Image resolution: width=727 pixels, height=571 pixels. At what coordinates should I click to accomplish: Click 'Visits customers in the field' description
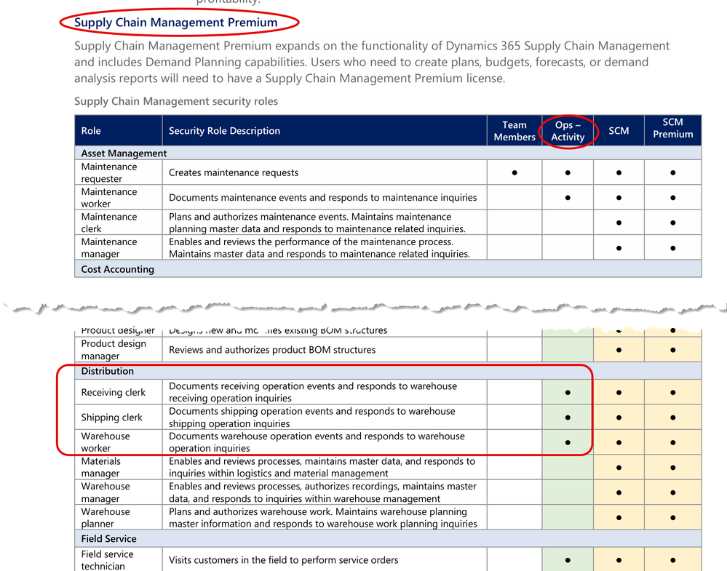[283, 560]
